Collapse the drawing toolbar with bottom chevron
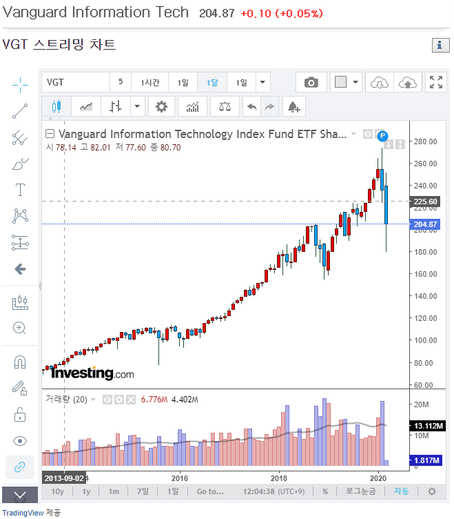Image resolution: width=454 pixels, height=519 pixels. point(20,495)
